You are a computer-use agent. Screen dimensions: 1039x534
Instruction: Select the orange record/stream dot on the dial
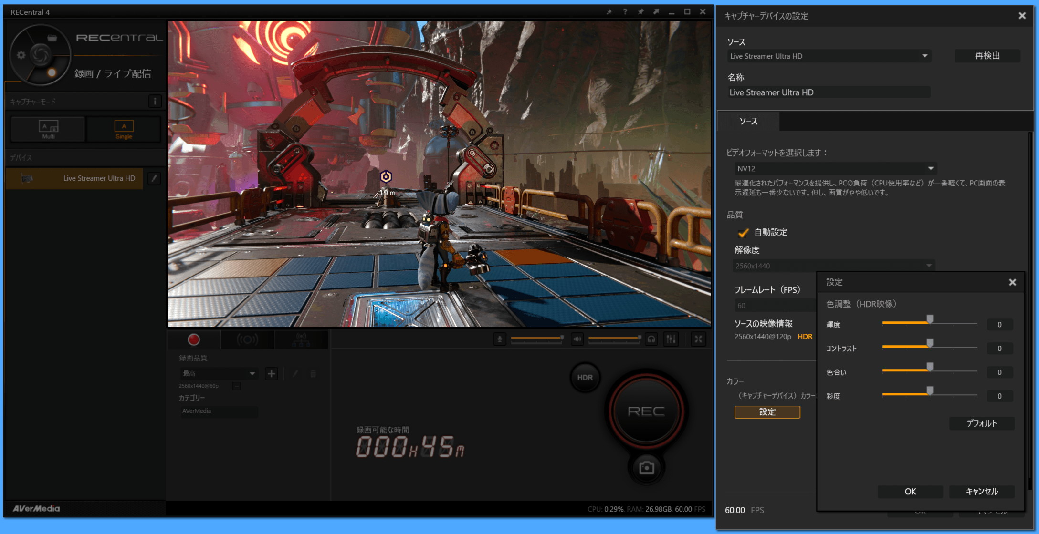[x=52, y=72]
